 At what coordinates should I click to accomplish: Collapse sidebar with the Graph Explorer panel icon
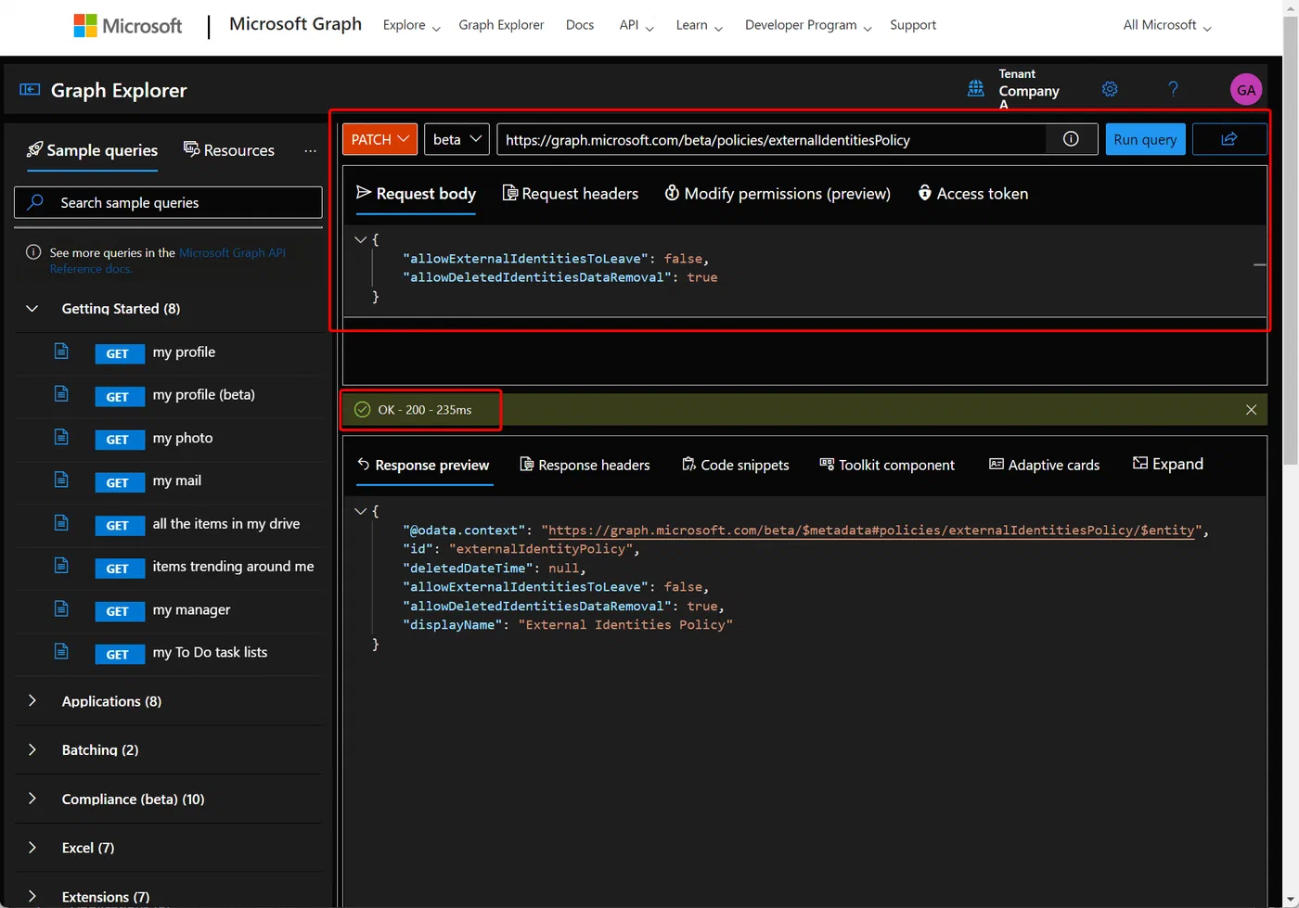pyautogui.click(x=30, y=90)
